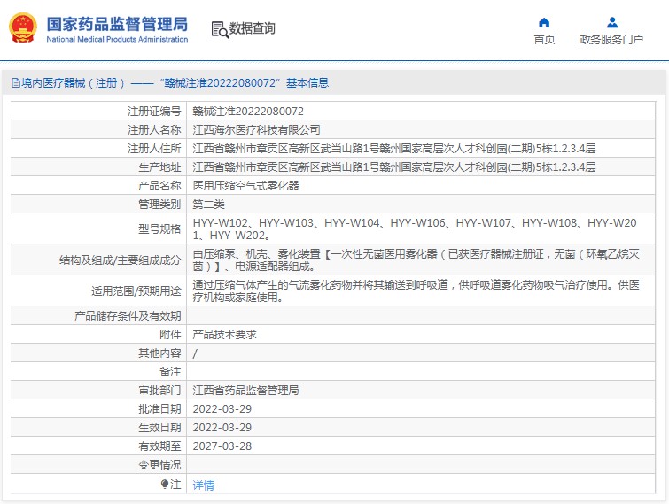This screenshot has width=669, height=504.
Task: Click the slash value beside 其他内容
Action: point(195,353)
